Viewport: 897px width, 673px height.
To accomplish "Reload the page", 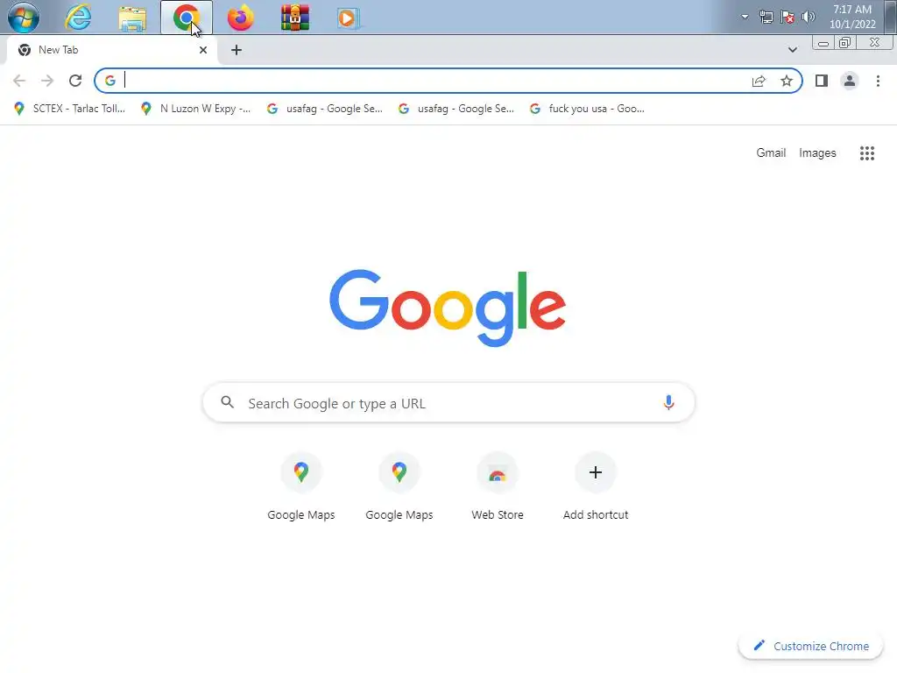I will click(x=75, y=81).
